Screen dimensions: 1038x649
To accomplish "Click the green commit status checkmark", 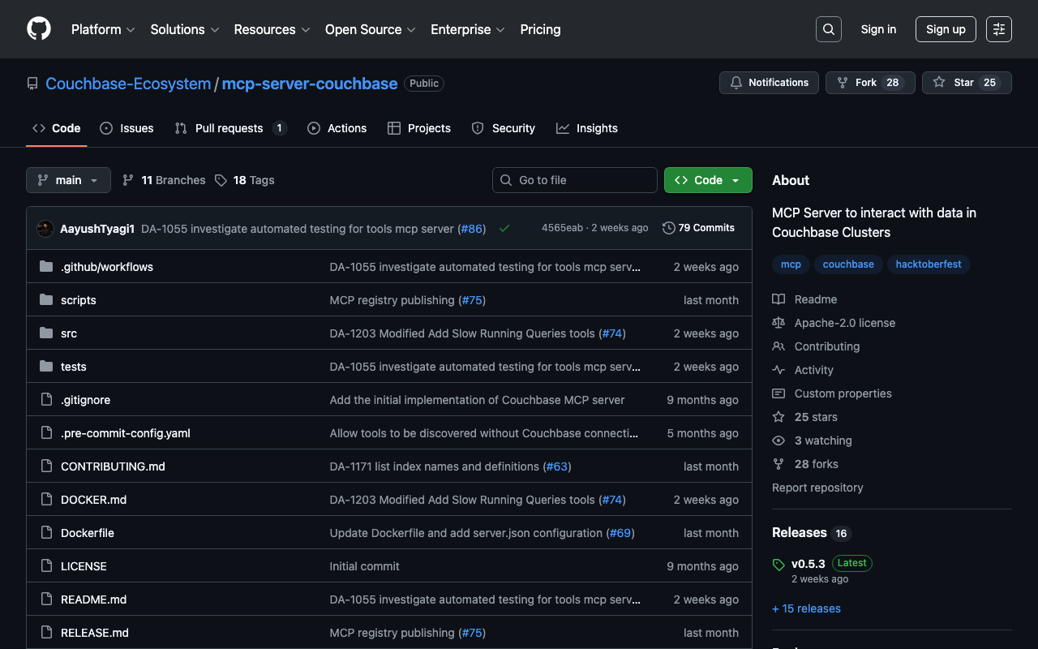I will click(x=504, y=229).
